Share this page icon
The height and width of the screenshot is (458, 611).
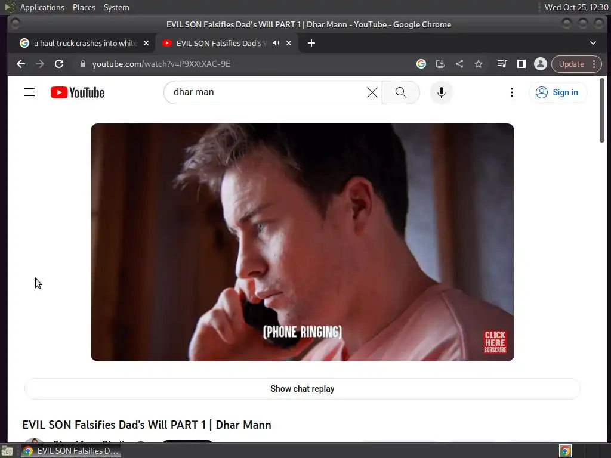tap(459, 64)
